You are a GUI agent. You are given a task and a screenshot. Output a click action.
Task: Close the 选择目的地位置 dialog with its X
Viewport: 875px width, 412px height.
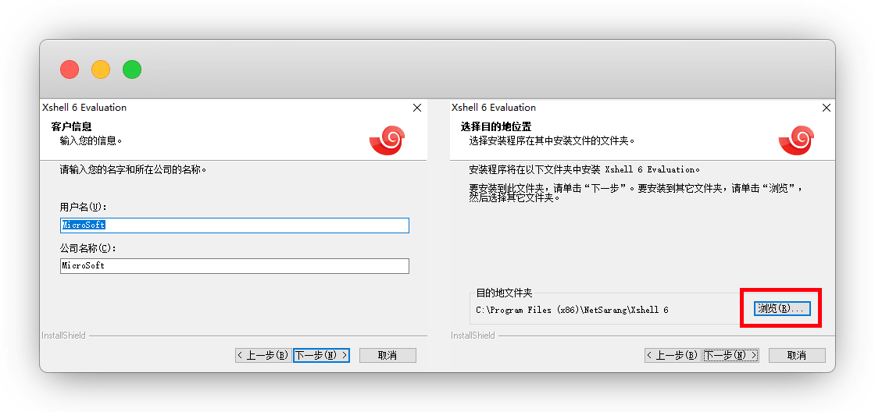(827, 108)
